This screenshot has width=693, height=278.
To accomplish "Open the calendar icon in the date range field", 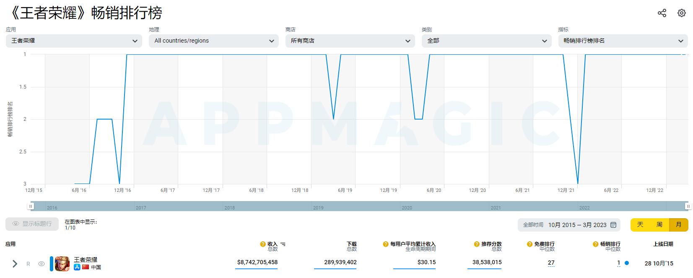I will pos(613,225).
